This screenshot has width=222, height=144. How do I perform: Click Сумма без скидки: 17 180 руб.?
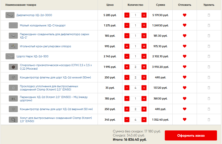pyautogui.click(x=137, y=131)
